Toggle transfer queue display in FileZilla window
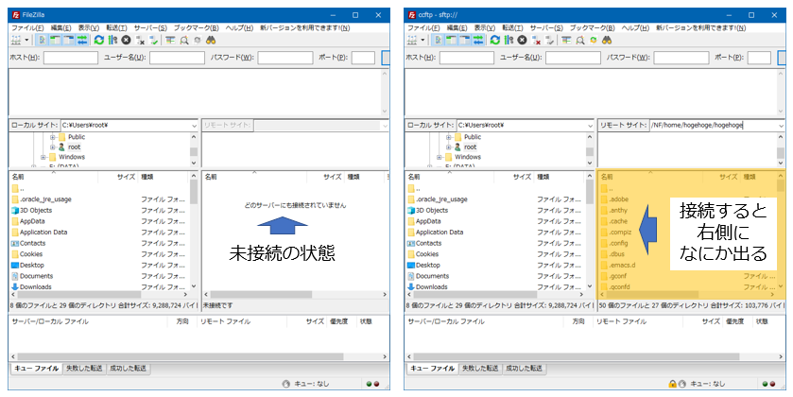Viewport: 793px width, 397px height. point(82,40)
